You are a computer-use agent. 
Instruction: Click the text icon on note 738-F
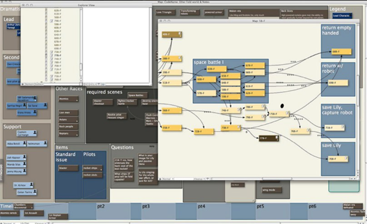tap(239, 127)
